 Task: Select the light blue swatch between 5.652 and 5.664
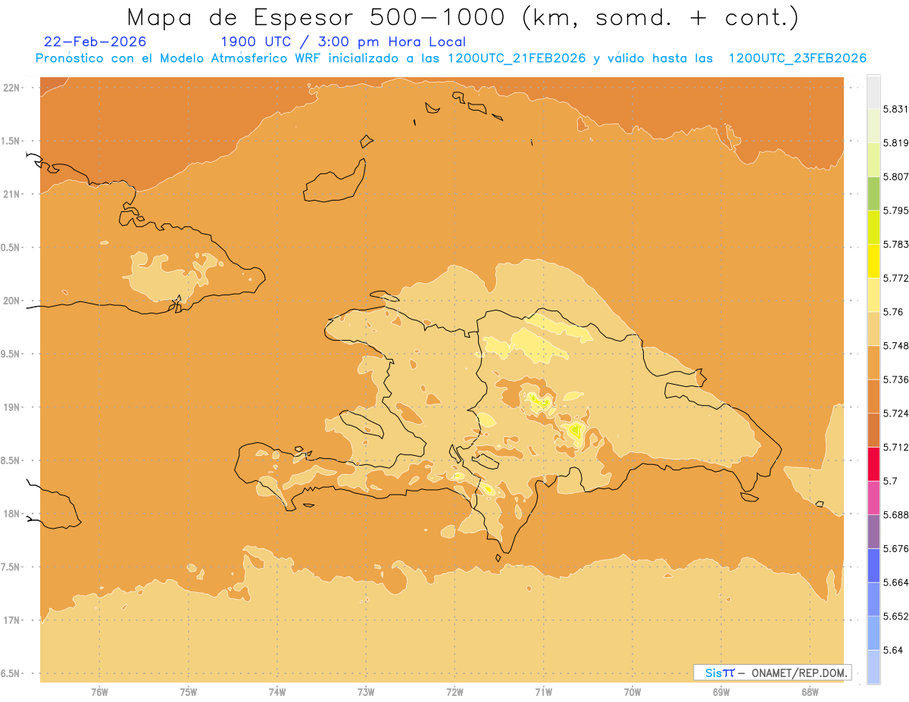(873, 599)
